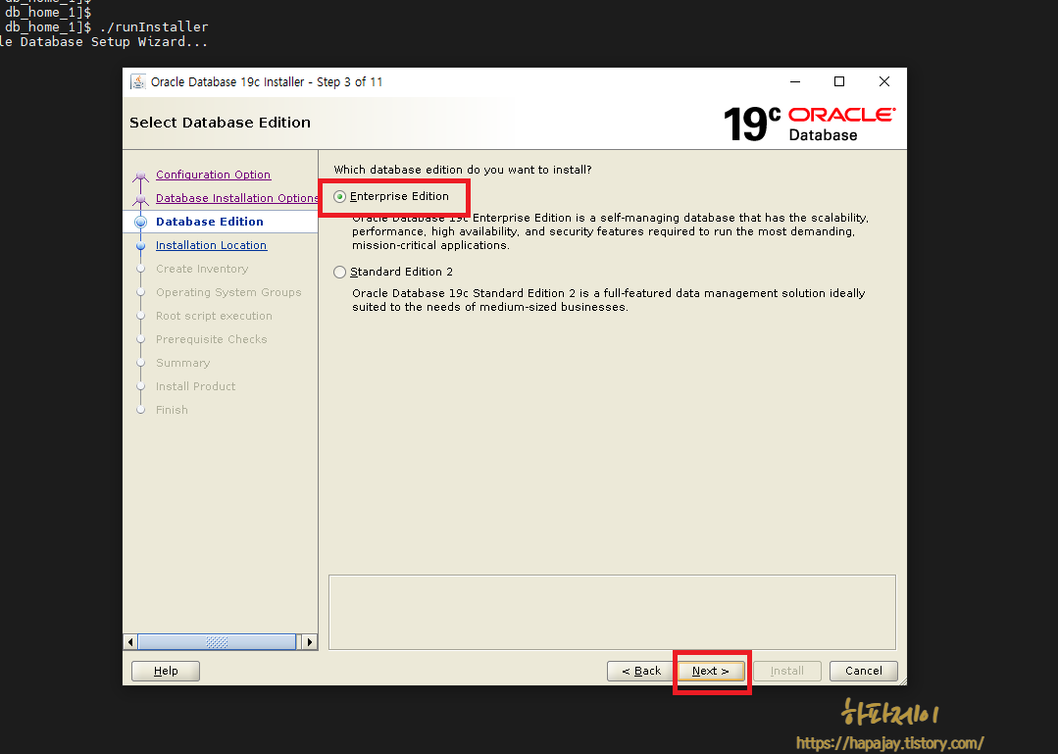Select the Database Edition step in sidebar
Viewport: 1058px width, 754px height.
point(210,222)
